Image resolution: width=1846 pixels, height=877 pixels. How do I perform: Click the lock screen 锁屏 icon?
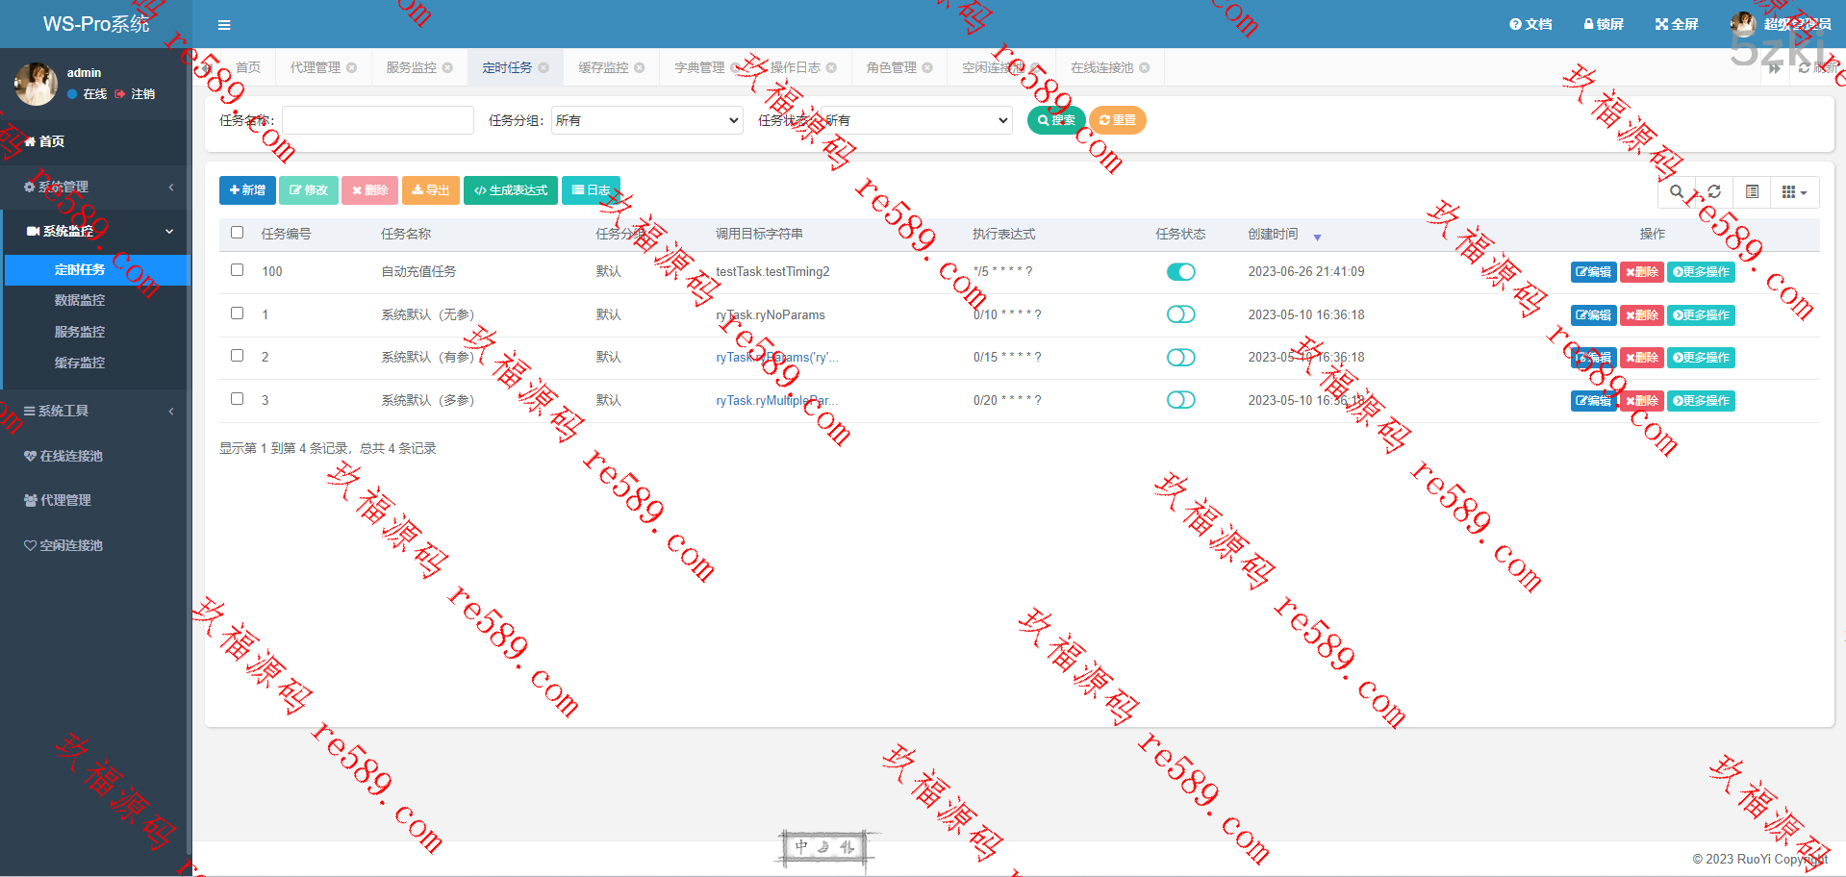click(x=1604, y=24)
